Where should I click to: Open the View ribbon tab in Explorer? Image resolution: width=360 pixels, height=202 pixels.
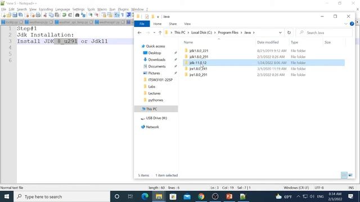point(187,24)
